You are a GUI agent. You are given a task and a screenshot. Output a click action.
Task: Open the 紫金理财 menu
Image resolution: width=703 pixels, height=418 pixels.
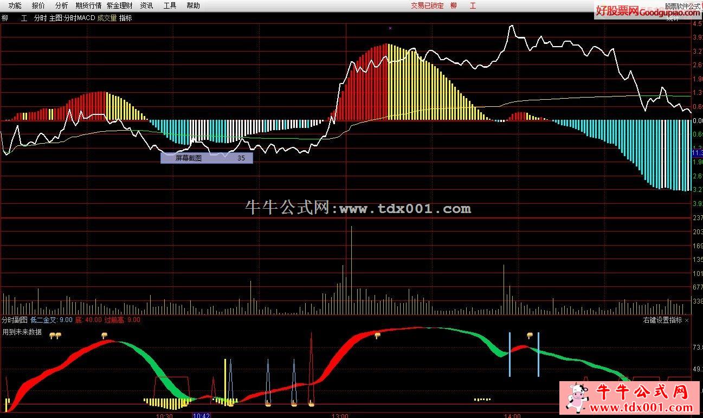coord(120,5)
